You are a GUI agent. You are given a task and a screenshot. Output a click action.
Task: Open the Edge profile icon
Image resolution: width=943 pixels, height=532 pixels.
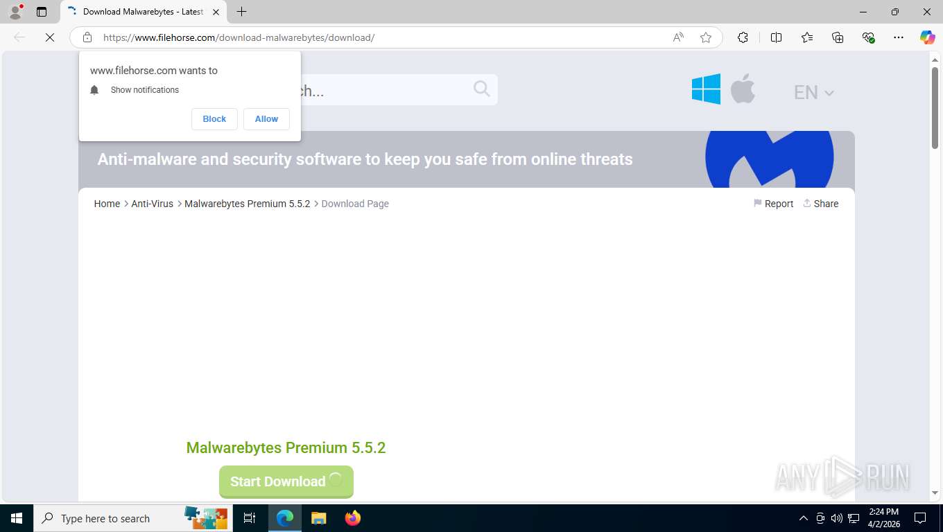pyautogui.click(x=15, y=12)
